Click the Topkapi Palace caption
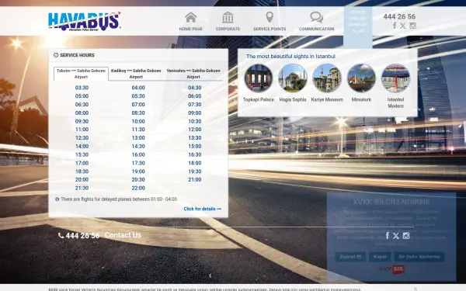The height and width of the screenshot is (291, 466). (259, 100)
